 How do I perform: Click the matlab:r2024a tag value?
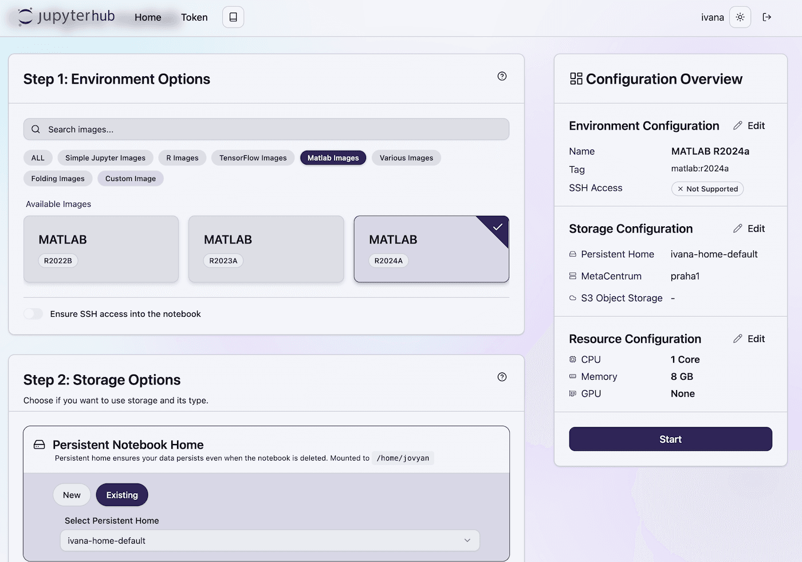[x=700, y=168]
